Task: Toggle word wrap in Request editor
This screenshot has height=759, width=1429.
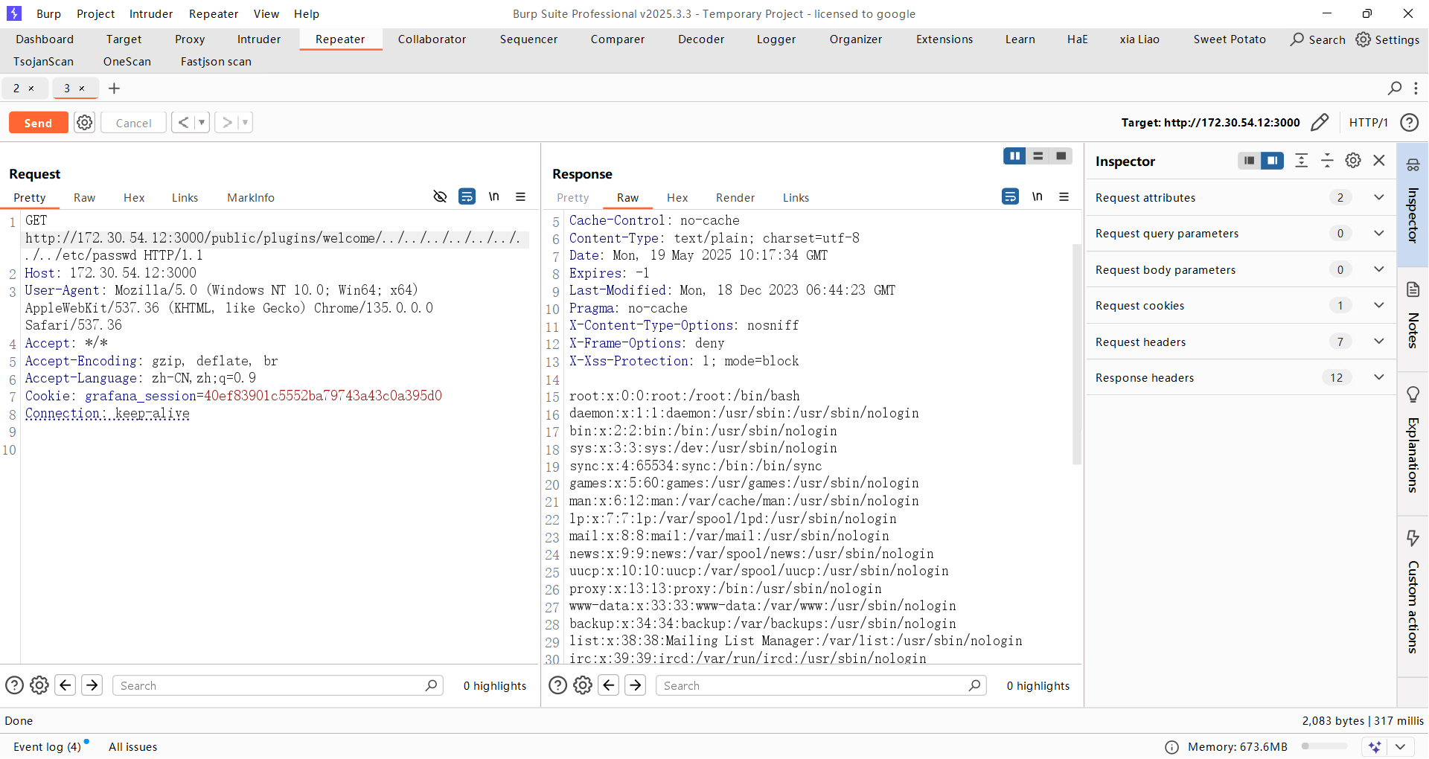Action: (x=467, y=196)
